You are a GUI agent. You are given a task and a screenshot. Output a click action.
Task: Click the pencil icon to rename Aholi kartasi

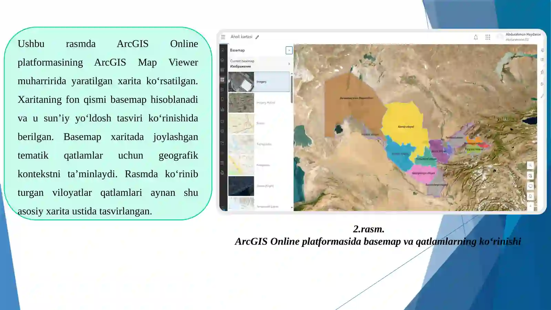[257, 37]
